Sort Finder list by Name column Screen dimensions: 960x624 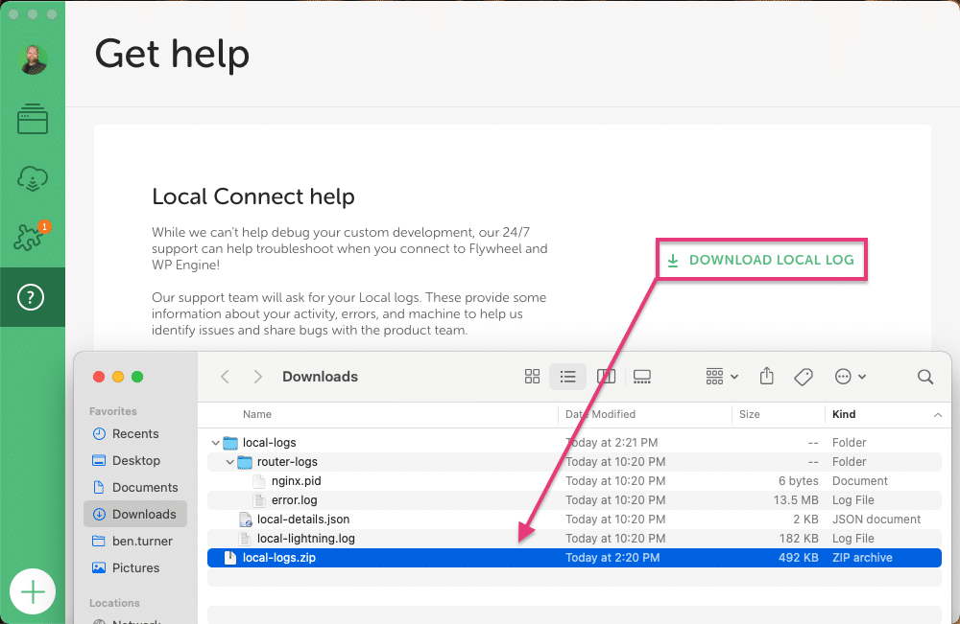tap(256, 414)
